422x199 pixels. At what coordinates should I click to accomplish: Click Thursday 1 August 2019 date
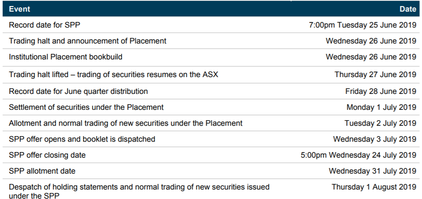pos(374,187)
